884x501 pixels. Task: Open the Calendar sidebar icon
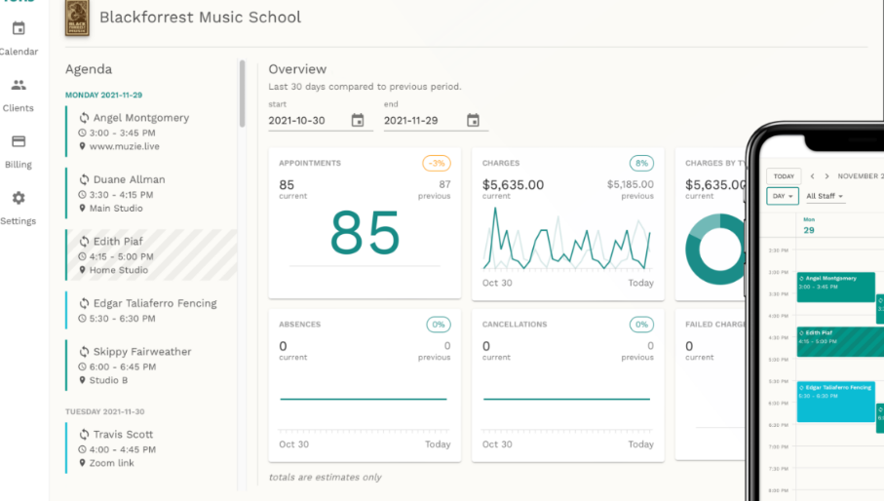pos(19,28)
